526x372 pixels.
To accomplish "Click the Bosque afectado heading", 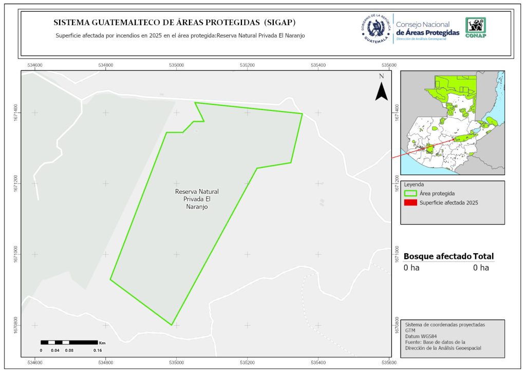I will pyautogui.click(x=437, y=256).
